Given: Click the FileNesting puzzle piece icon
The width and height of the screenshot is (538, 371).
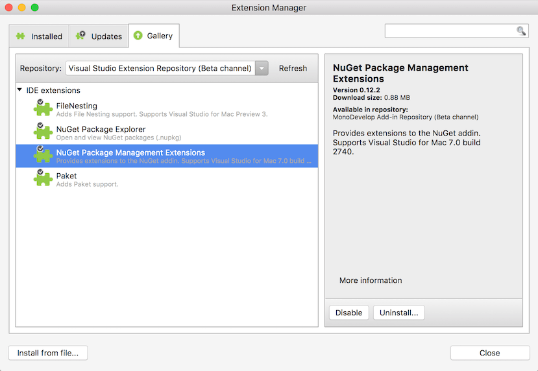Looking at the screenshot, I should coord(43,108).
